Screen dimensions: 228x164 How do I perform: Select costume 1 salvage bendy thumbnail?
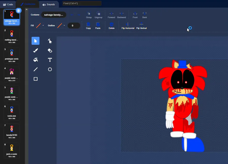pyautogui.click(x=12, y=17)
